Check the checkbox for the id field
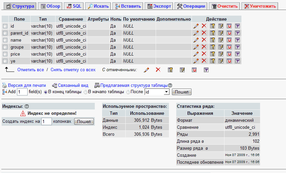The width and height of the screenshot is (286, 173). (x=5, y=26)
